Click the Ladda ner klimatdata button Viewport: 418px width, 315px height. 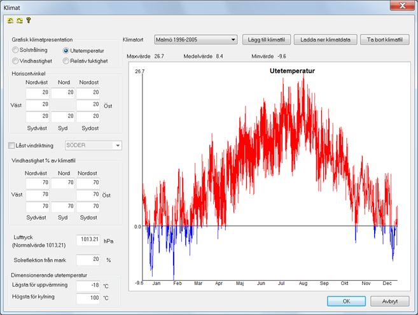(325, 39)
